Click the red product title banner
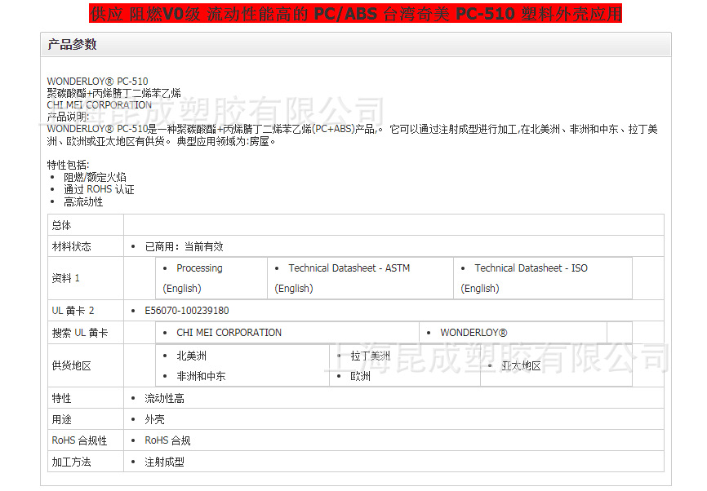 point(353,14)
